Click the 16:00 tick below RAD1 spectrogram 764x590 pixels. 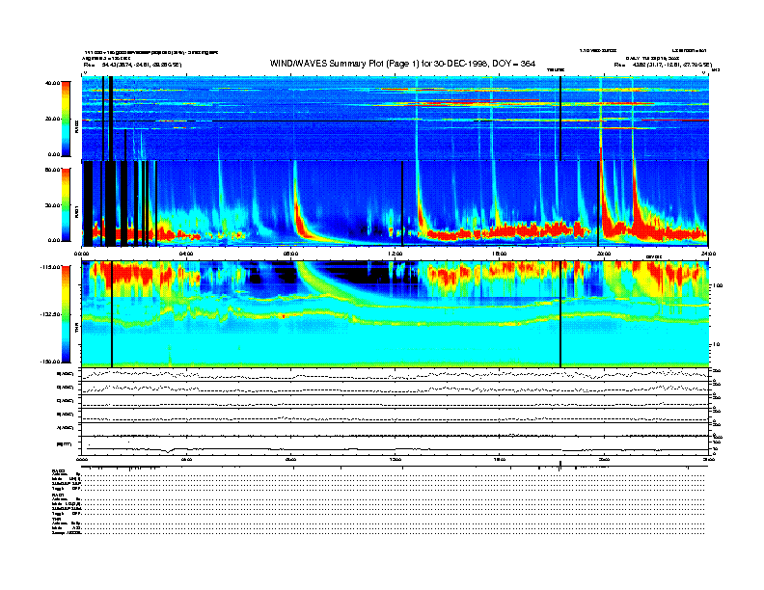pyautogui.click(x=500, y=254)
